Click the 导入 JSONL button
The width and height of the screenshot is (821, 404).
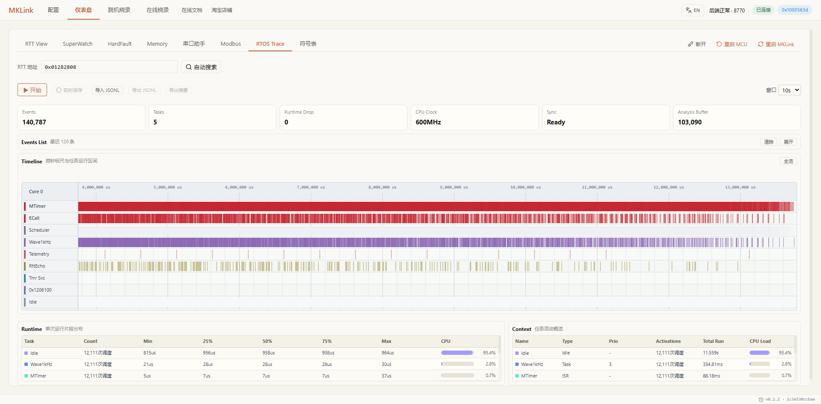(107, 90)
